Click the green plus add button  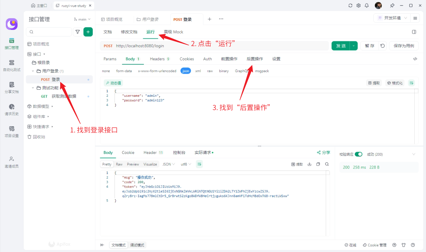click(88, 32)
